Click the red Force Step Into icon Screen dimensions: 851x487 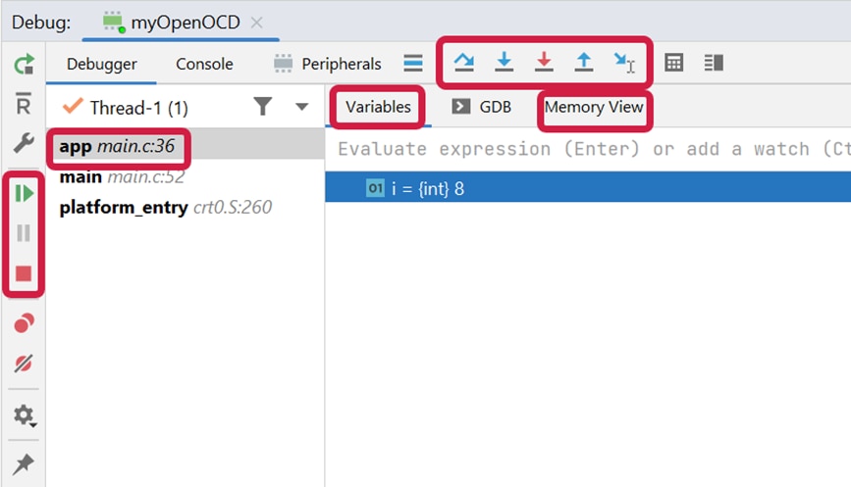(544, 63)
